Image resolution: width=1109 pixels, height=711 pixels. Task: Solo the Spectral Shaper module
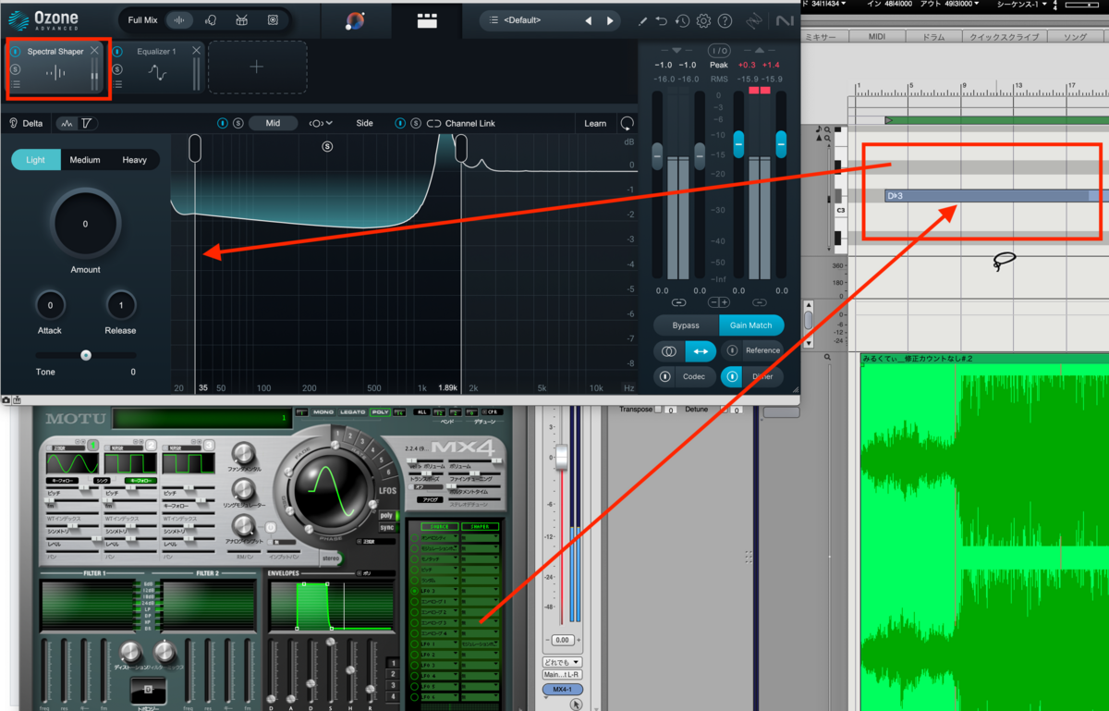17,68
